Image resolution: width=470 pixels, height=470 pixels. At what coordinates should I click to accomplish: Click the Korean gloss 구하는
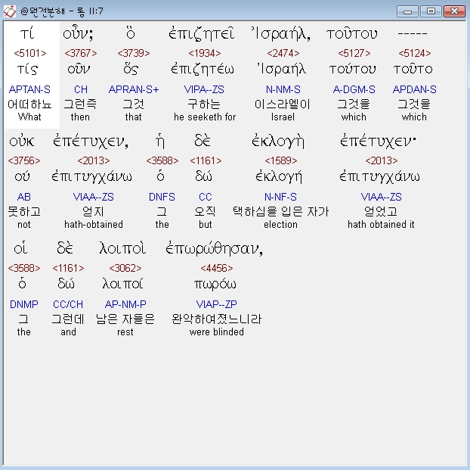click(204, 104)
